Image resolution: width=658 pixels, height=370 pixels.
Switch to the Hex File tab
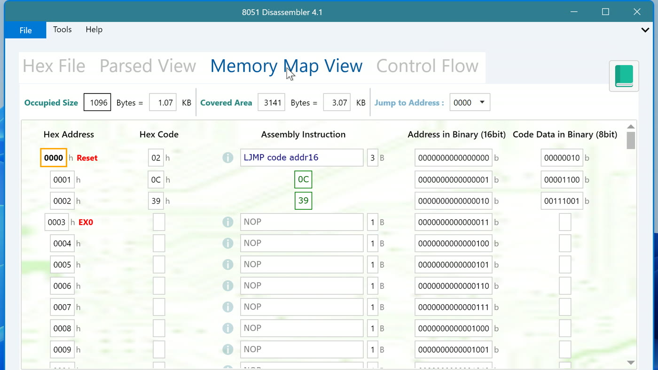[x=54, y=66]
